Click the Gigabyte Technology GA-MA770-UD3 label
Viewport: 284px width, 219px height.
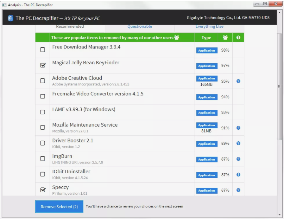click(x=228, y=18)
